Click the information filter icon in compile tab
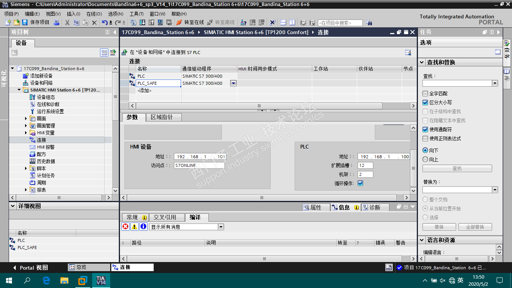512x288 pixels. 144,226
